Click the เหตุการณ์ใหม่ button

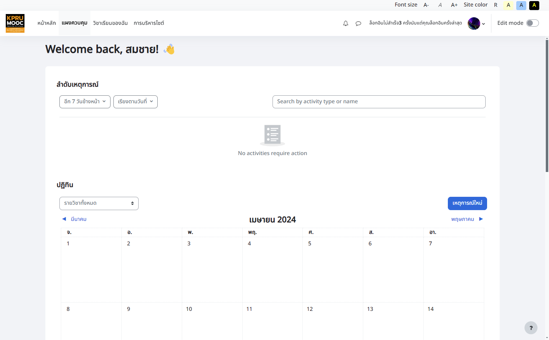tap(467, 203)
